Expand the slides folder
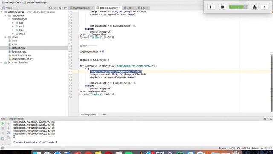This screenshot has height=154, width=273. click(6, 37)
